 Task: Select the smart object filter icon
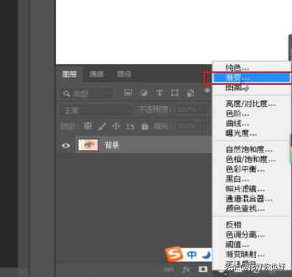(190, 93)
